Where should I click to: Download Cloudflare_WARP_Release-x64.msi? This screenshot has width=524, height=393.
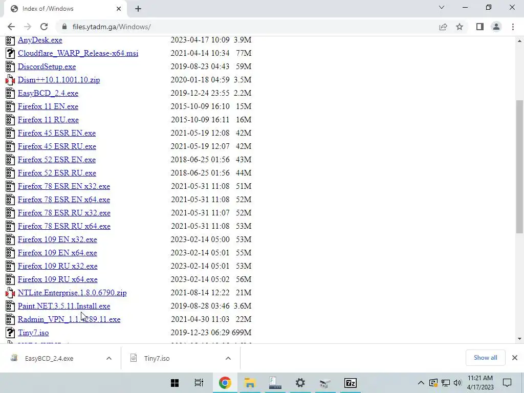click(78, 53)
